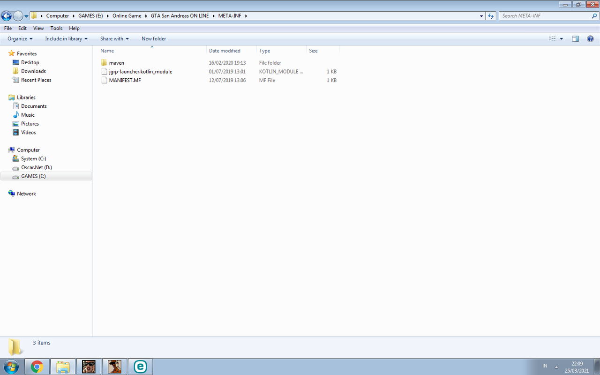The height and width of the screenshot is (375, 600).
Task: Open Downloads in Favorites
Action: 33,71
